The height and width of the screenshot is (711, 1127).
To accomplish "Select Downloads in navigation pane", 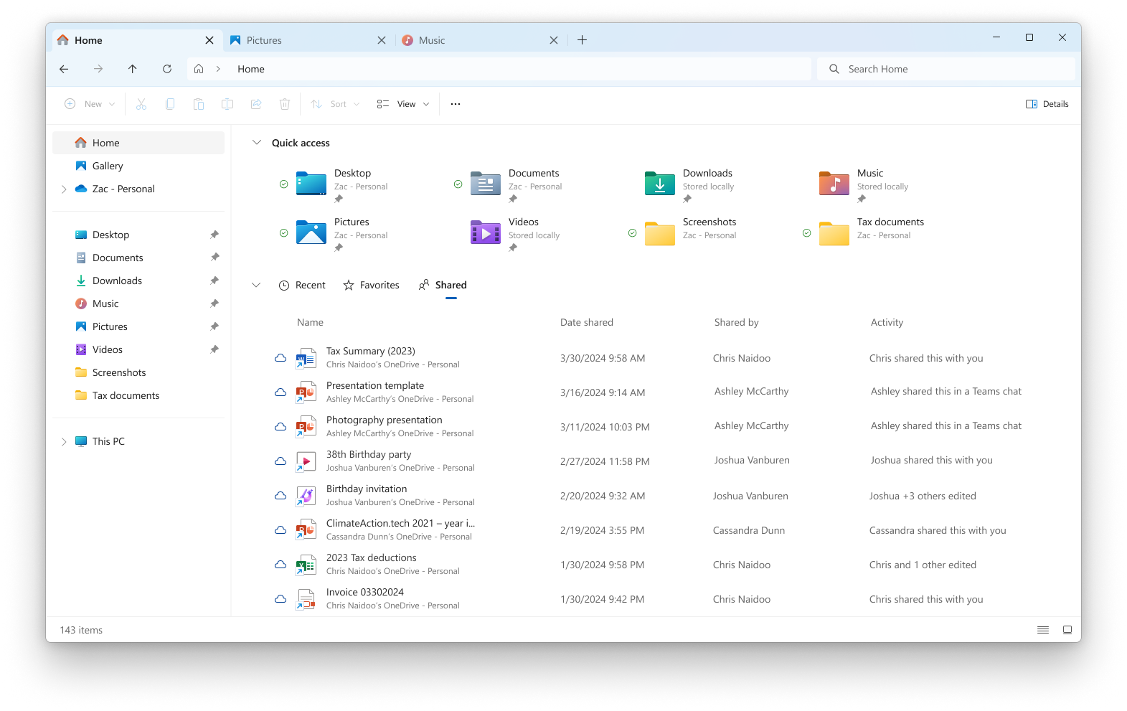I will coord(138,281).
